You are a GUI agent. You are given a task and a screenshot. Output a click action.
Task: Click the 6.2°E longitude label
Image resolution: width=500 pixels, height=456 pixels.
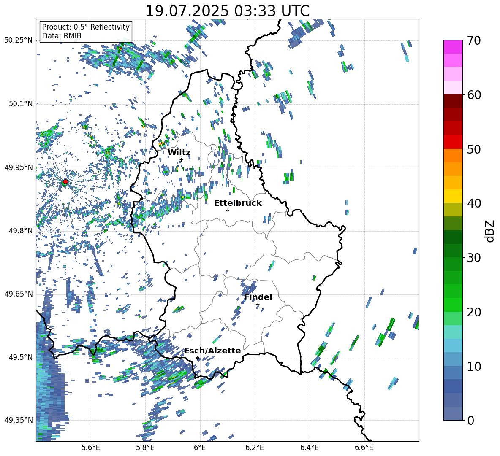click(x=255, y=448)
